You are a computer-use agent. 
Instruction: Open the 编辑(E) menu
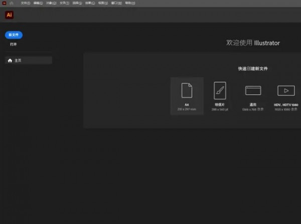38,3
